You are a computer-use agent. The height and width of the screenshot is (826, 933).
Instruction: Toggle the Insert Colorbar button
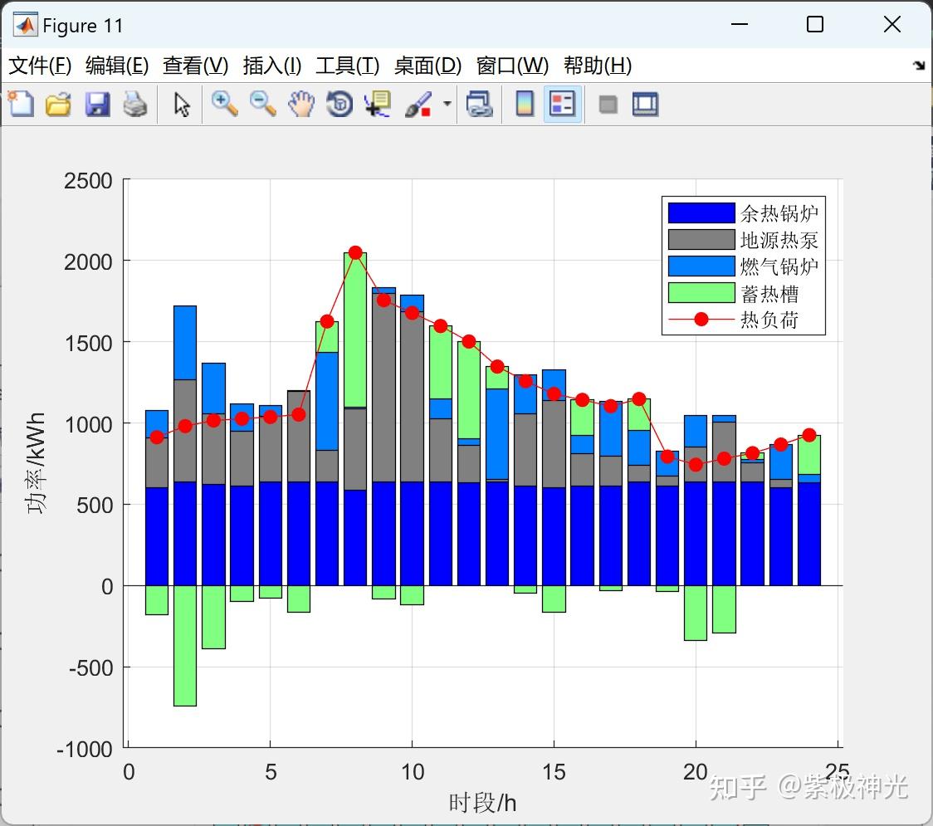[525, 104]
